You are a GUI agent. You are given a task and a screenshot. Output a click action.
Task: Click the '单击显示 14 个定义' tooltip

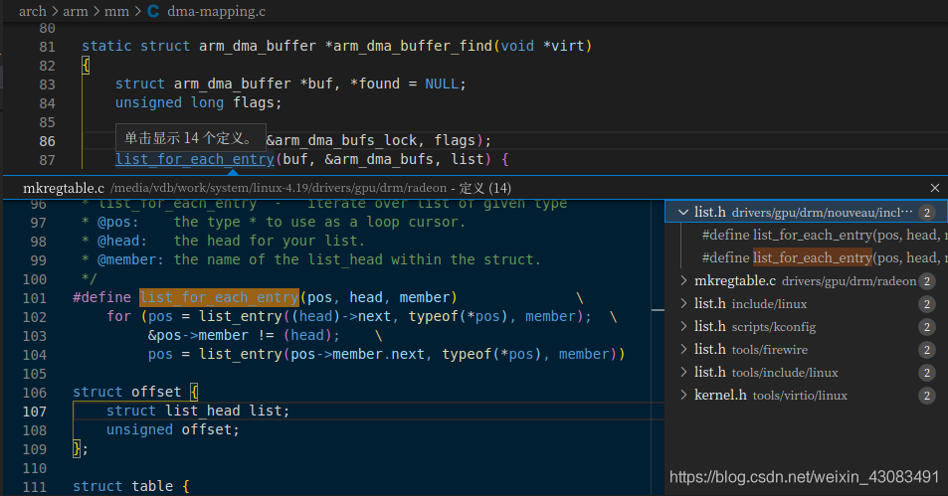tap(190, 138)
